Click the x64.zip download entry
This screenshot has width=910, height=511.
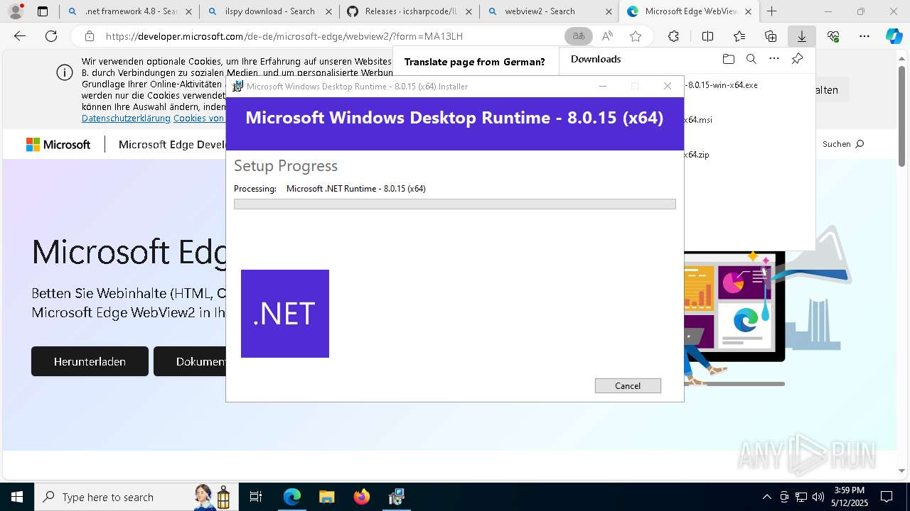coord(697,155)
